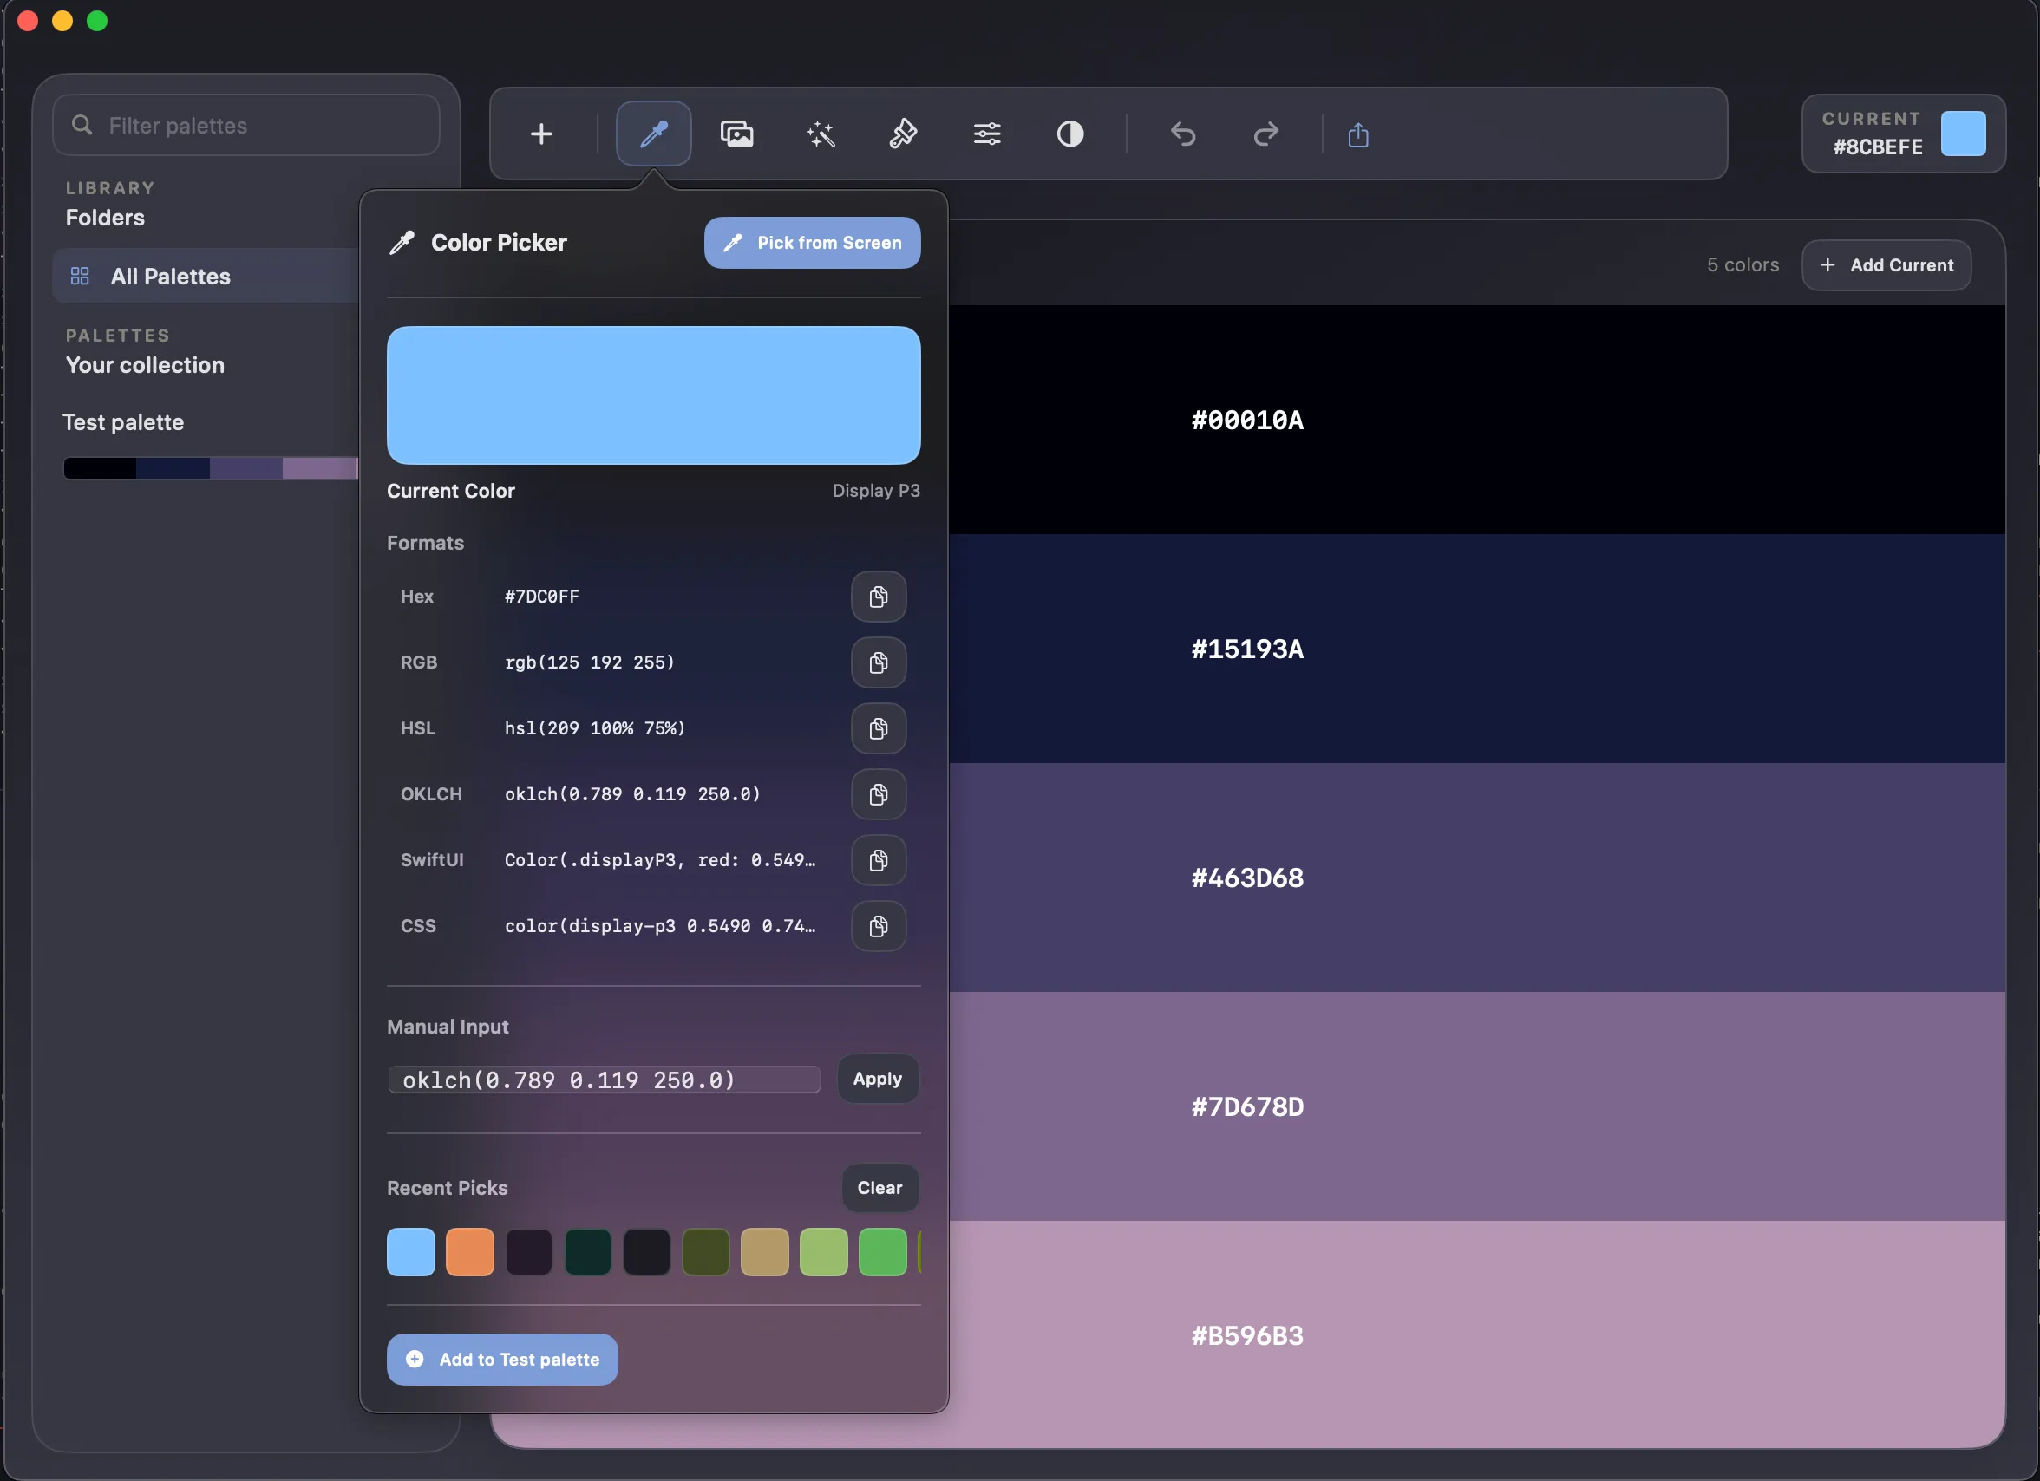
Task: Open the paint roller tool
Action: (x=903, y=134)
